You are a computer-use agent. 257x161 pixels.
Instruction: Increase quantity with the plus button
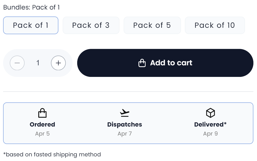[x=58, y=63]
